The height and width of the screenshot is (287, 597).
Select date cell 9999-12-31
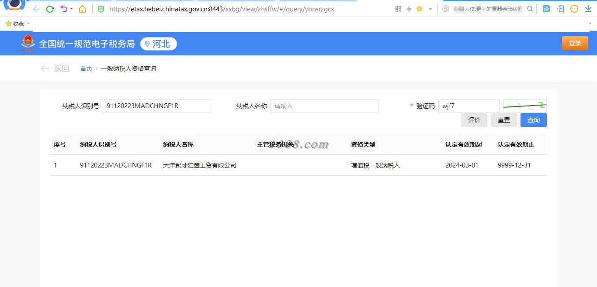coord(514,165)
